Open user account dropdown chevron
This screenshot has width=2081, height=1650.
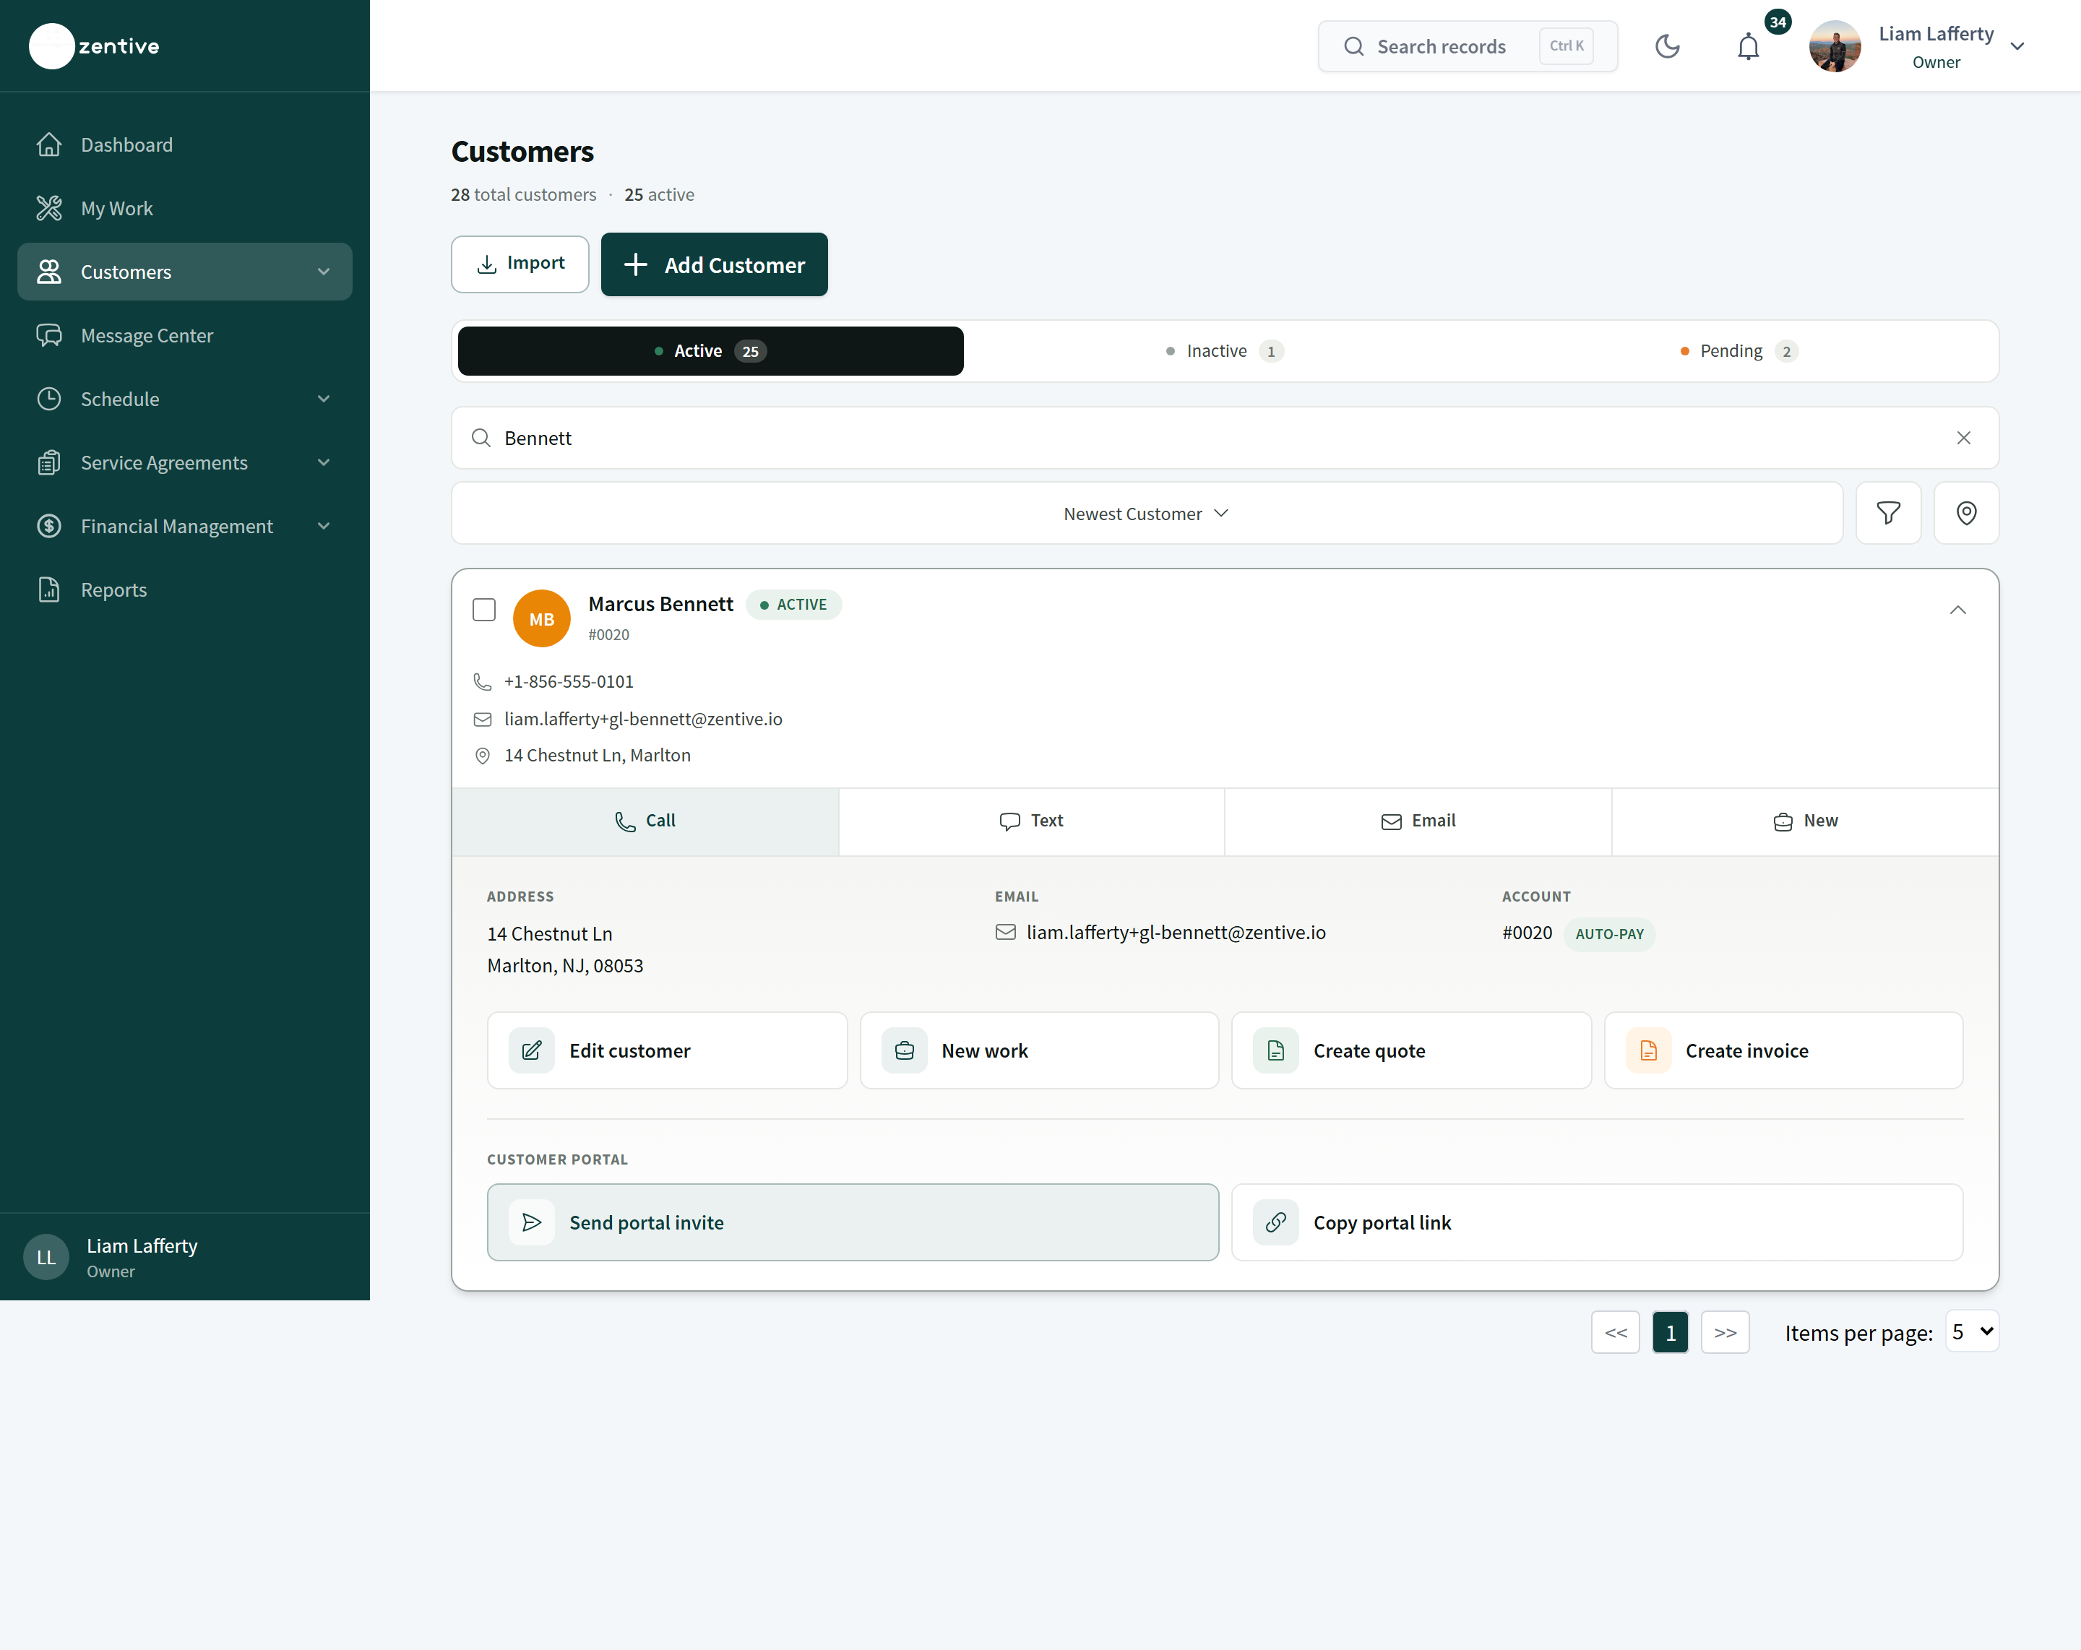(x=2017, y=46)
